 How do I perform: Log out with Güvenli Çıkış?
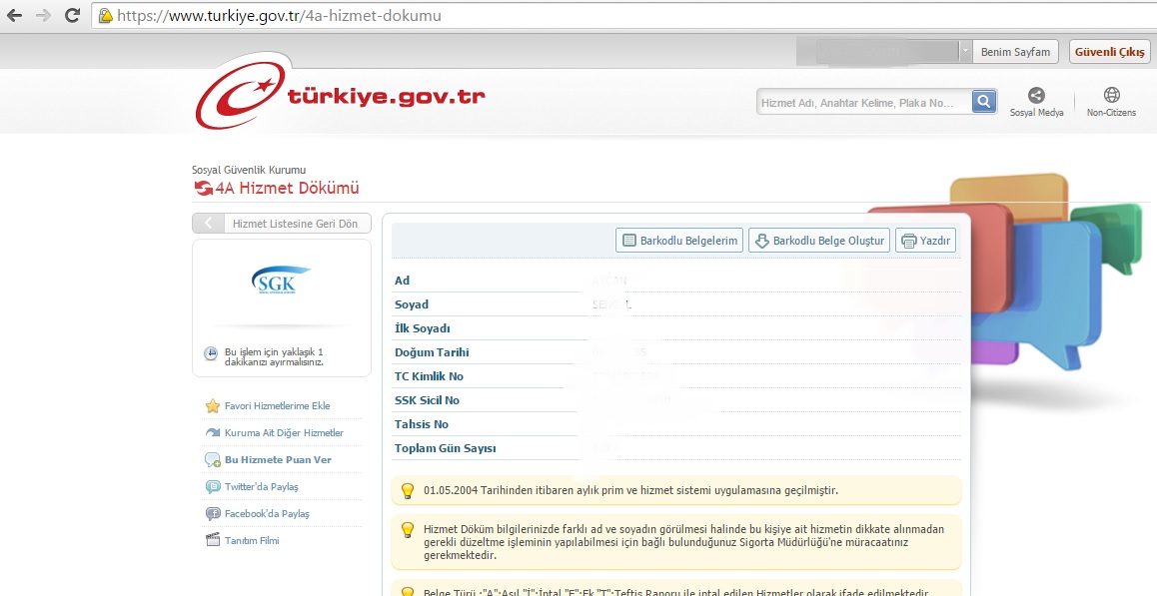(1109, 51)
